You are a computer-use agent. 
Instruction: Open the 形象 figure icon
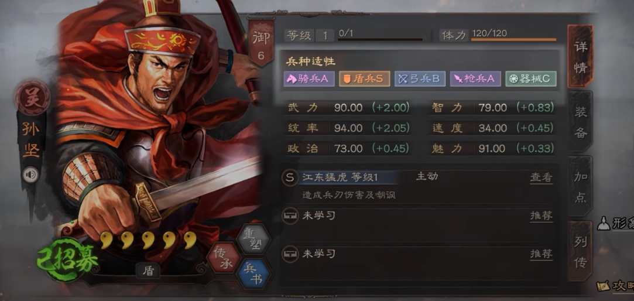click(604, 223)
